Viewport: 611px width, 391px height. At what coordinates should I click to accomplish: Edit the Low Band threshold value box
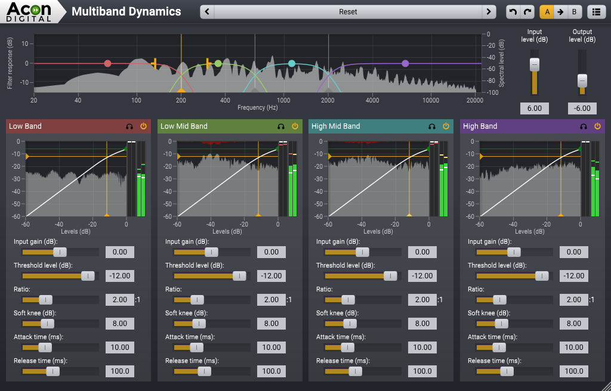[x=120, y=275]
